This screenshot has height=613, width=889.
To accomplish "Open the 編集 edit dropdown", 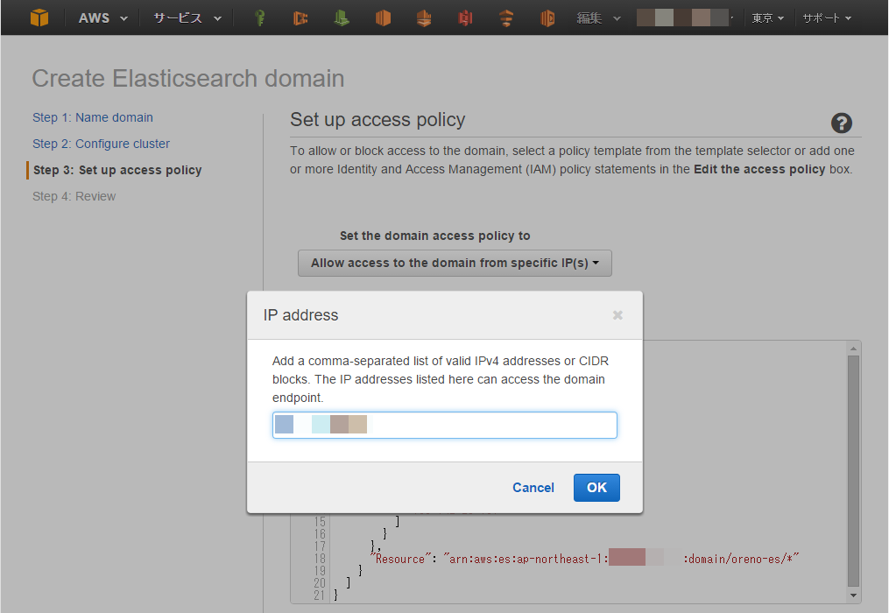I will coord(599,18).
